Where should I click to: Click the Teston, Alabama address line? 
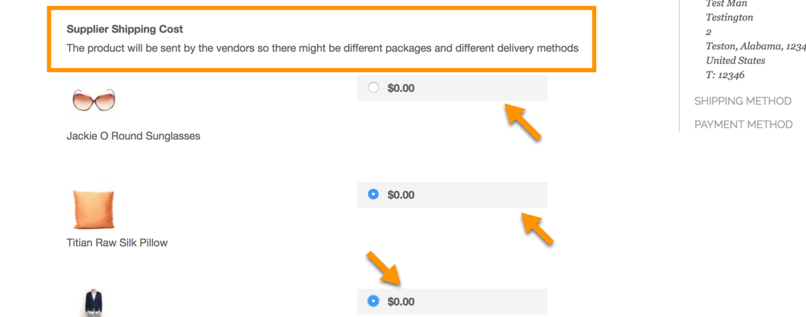754,46
